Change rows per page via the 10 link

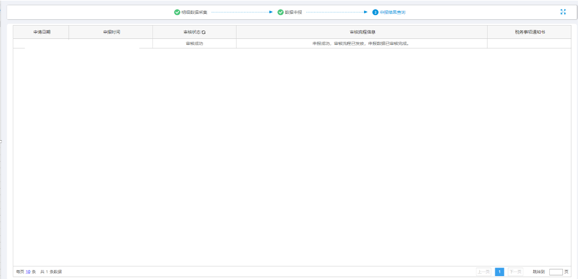click(28, 272)
